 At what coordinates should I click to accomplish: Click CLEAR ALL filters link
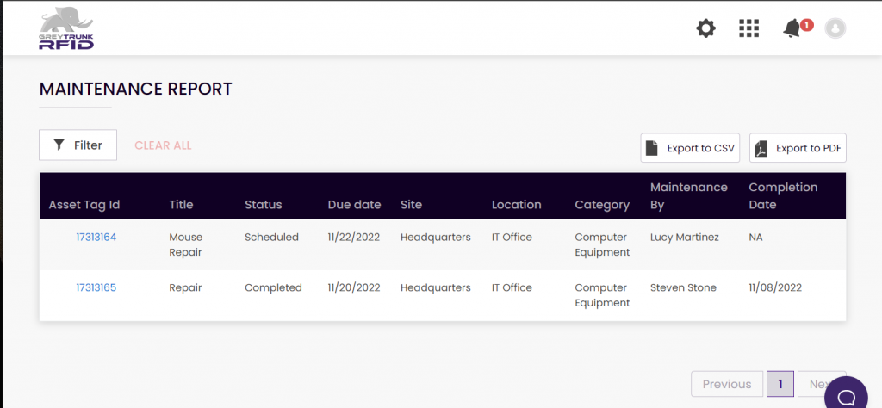pos(163,145)
